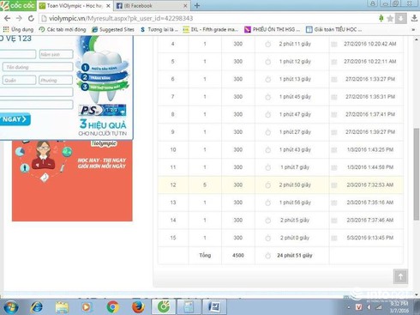Open the PHIẾU ÔN THI HSG bookmark
The image size is (420, 315).
[273, 29]
